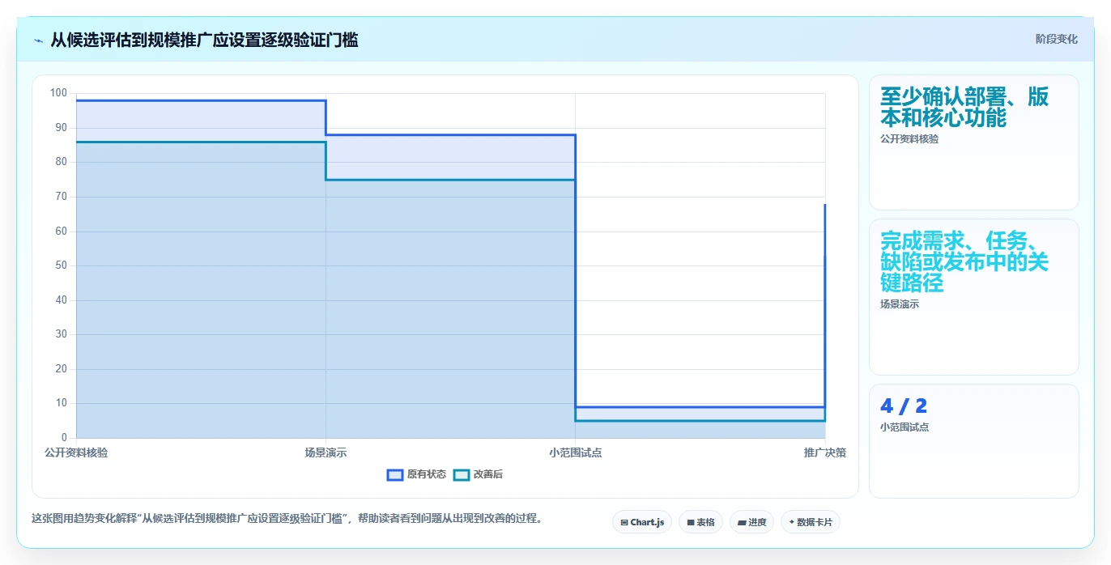This screenshot has height=565, width=1111.
Task: Click the 原有状态 blue legend swatch
Action: [395, 474]
